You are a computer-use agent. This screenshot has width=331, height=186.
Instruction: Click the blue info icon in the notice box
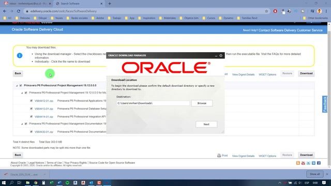(20, 55)
